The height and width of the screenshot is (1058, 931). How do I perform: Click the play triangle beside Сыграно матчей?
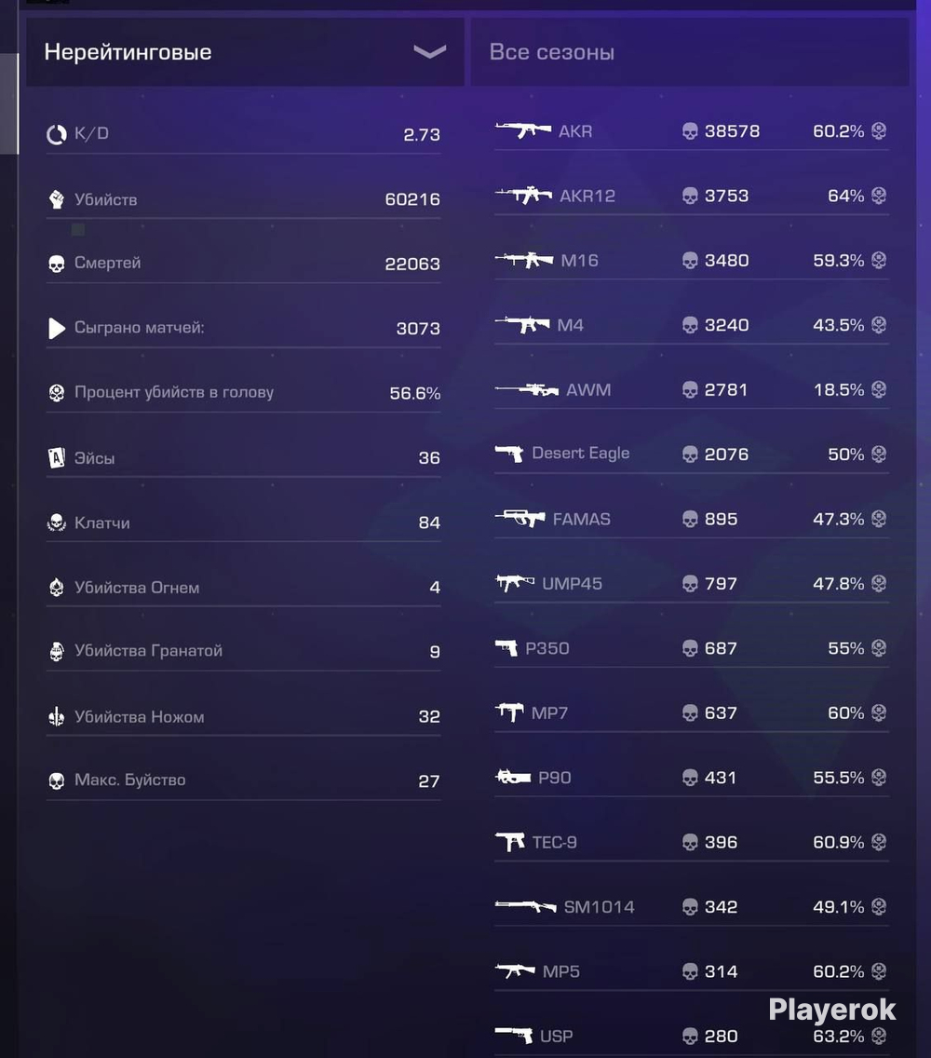tap(57, 329)
